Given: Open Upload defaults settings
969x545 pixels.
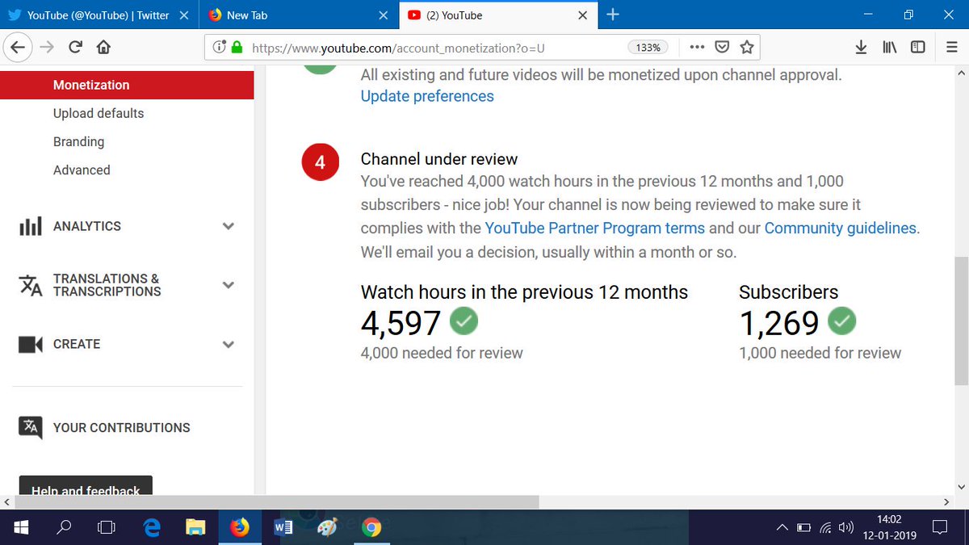Looking at the screenshot, I should [x=99, y=113].
